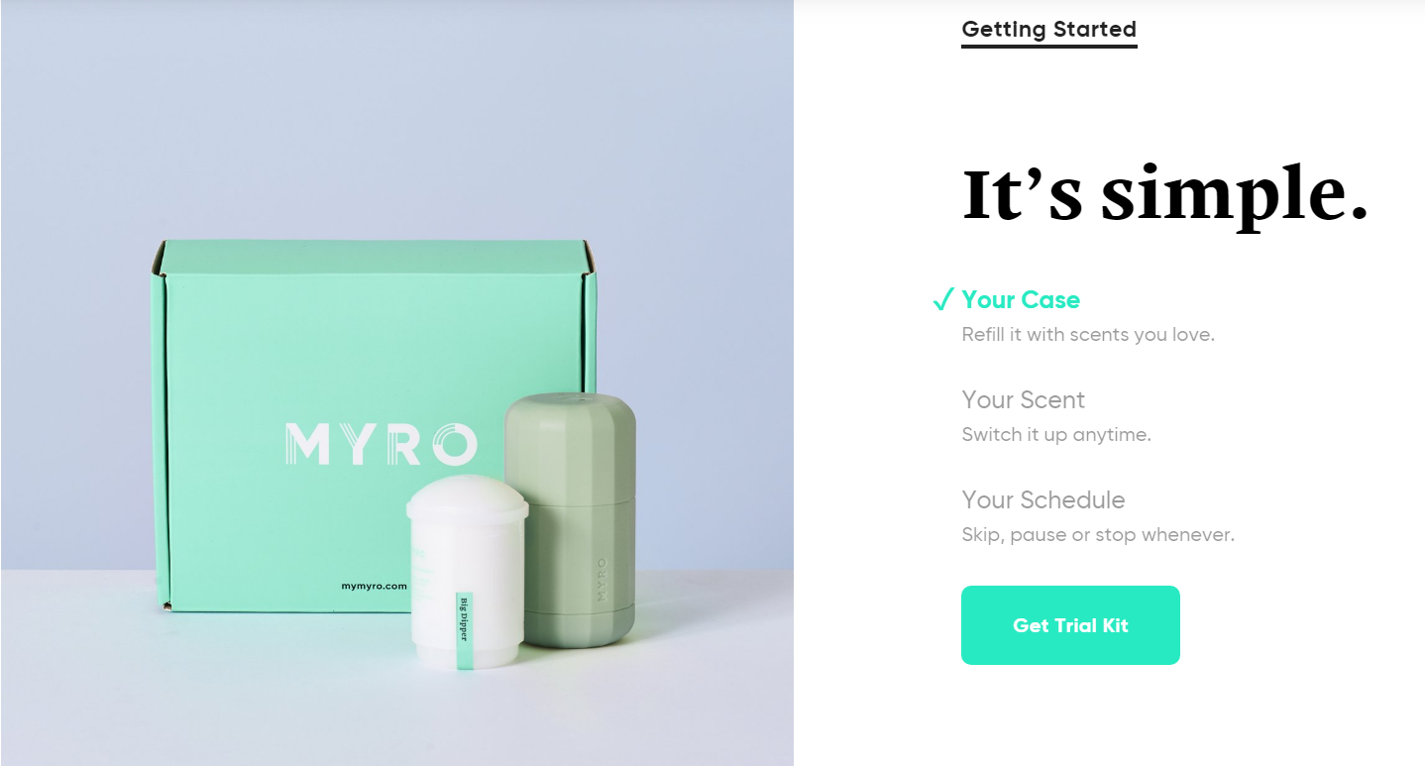
Task: Select the Your Case step heading
Action: pos(1021,300)
